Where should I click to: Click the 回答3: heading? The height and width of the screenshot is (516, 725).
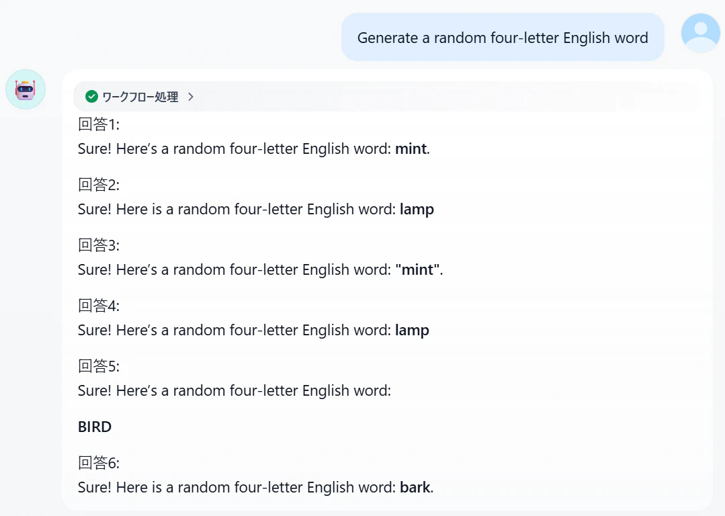99,245
